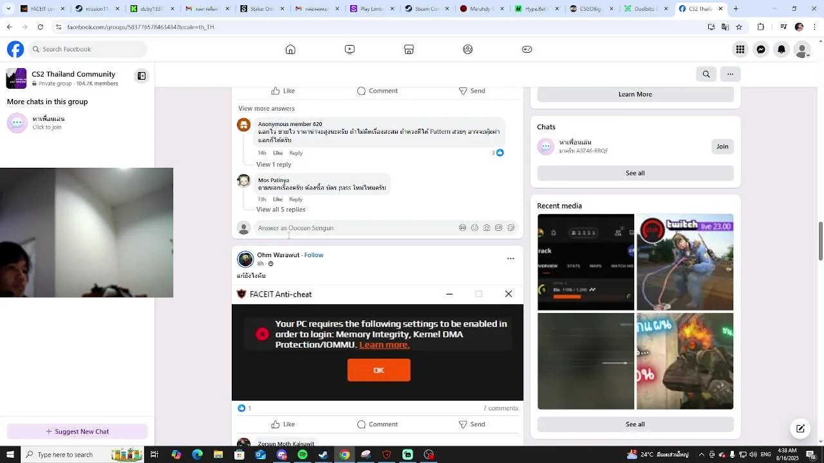Open the Groups/Friends profile icon in top nav
Viewport: 824px width, 463px height.
[468, 50]
